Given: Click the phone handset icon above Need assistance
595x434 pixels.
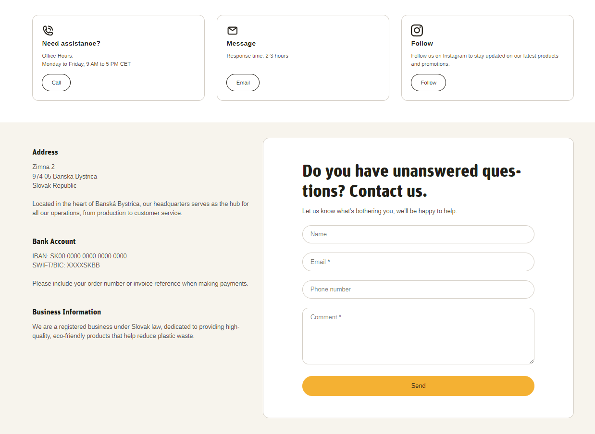Looking at the screenshot, I should (48, 30).
